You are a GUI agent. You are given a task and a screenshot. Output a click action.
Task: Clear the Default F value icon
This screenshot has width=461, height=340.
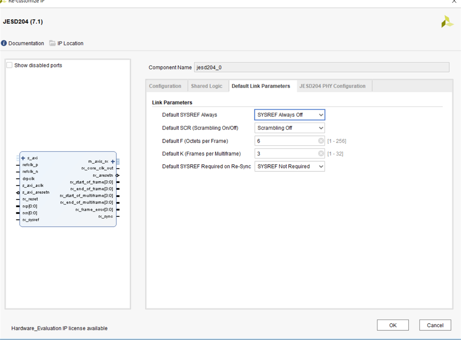pos(321,141)
